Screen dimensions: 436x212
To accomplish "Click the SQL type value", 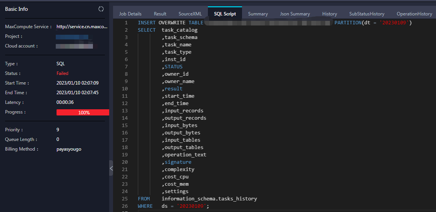I will pos(61,64).
